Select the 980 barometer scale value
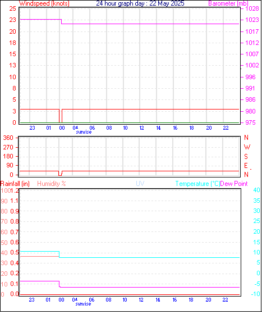This screenshot has height=314, width=262. (x=250, y=111)
